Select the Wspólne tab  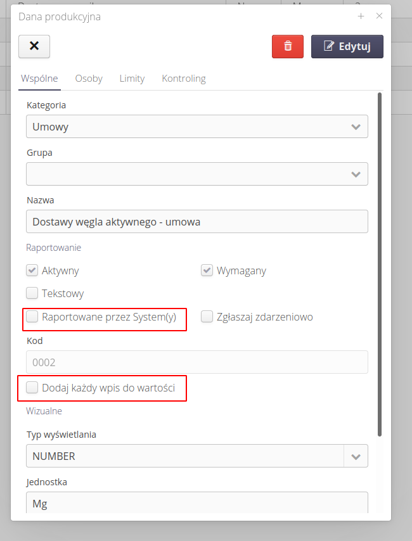tap(39, 79)
